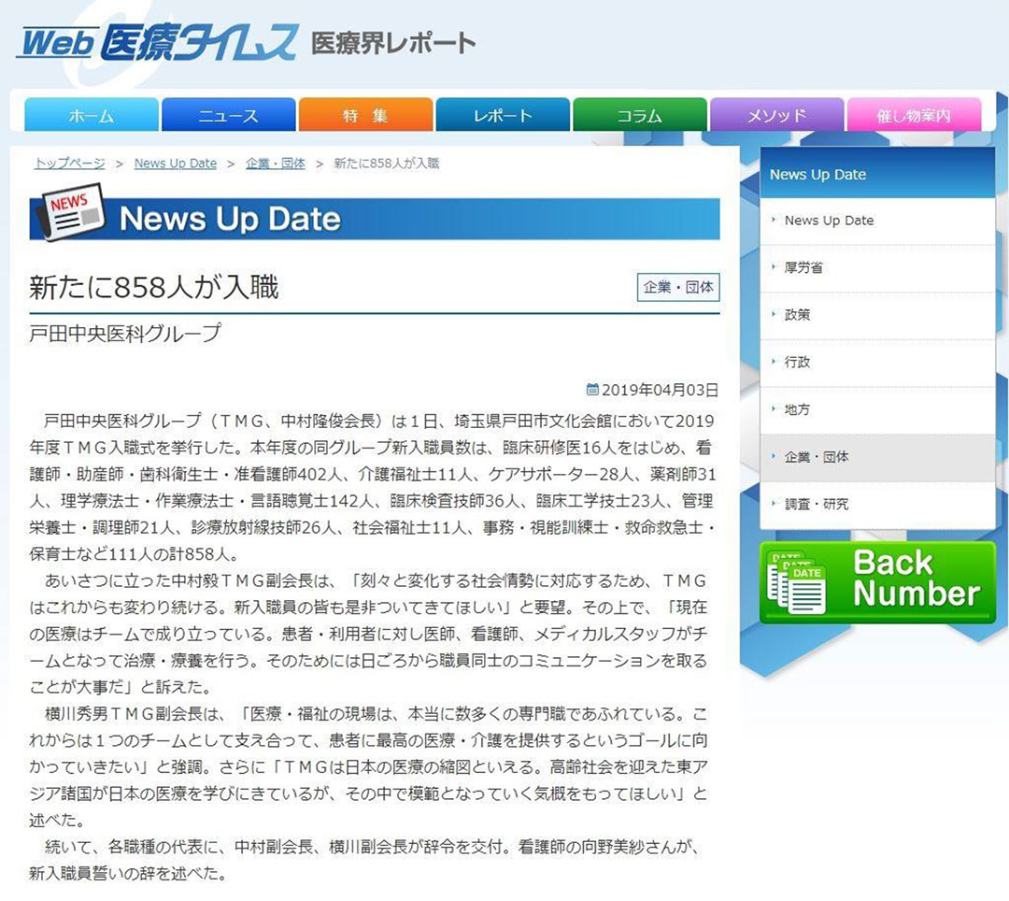Follow the トップページ breadcrumb link
The image size is (1009, 901).
pos(69,164)
